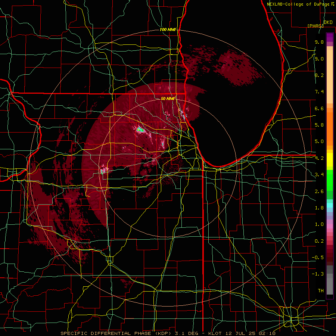This screenshot has width=336, height=336.
Task: Click the 0.2 legend value
Action: coord(319,241)
